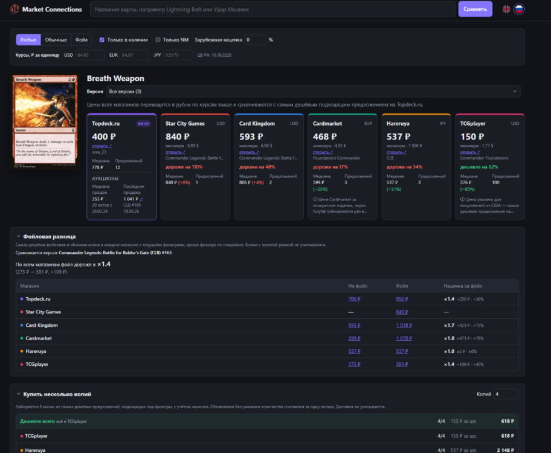
Task: Open TCGplayer foil price 381 ₽
Action: pyautogui.click(x=402, y=364)
